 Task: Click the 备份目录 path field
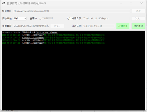point(31,26)
